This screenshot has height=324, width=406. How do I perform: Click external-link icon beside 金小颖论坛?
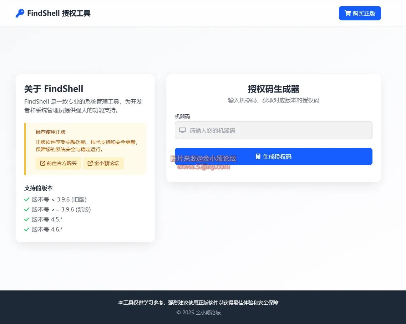coord(90,163)
